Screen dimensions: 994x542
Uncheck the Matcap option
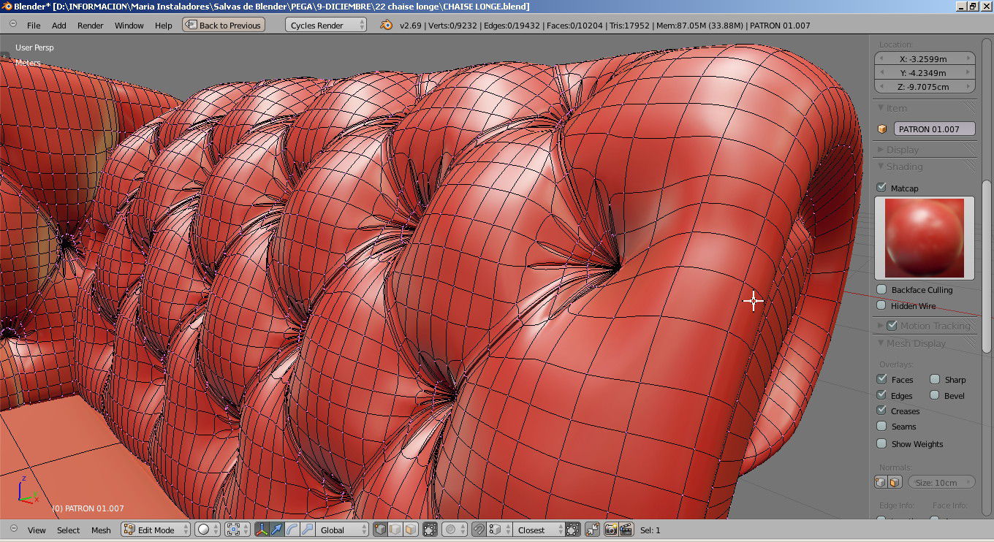(x=881, y=188)
